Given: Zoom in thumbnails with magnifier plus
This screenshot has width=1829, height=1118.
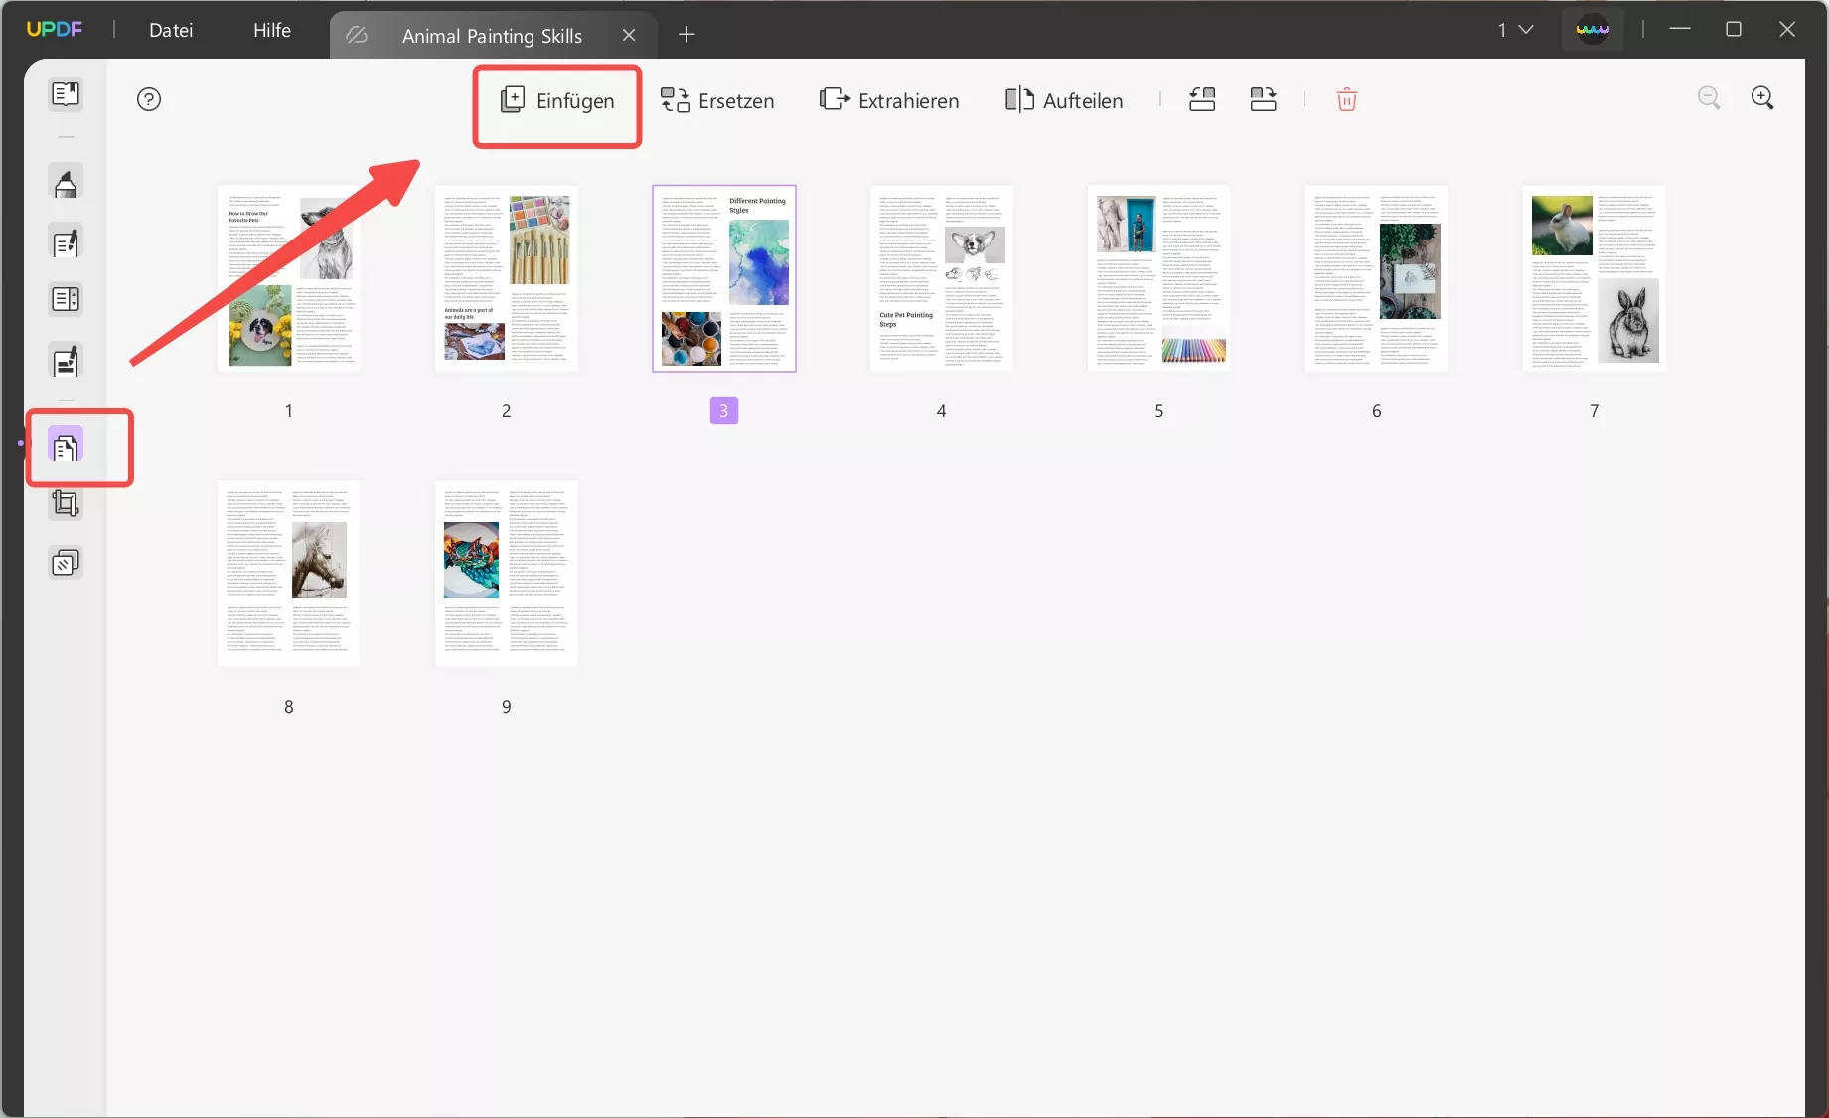Looking at the screenshot, I should [1762, 98].
